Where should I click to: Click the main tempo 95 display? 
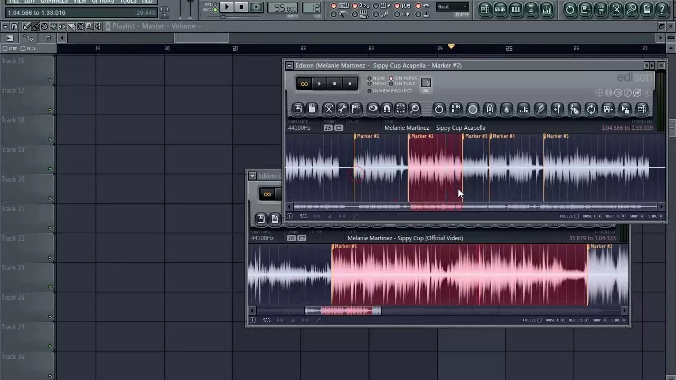283,8
